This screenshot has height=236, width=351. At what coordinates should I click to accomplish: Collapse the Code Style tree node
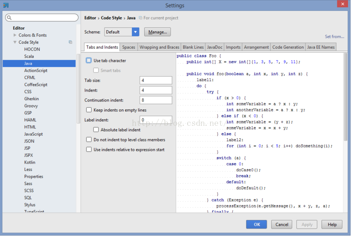tap(15, 42)
